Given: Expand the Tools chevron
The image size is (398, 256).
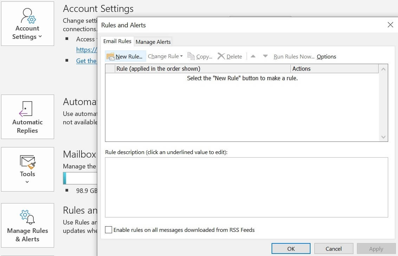Looking at the screenshot, I should (27, 182).
